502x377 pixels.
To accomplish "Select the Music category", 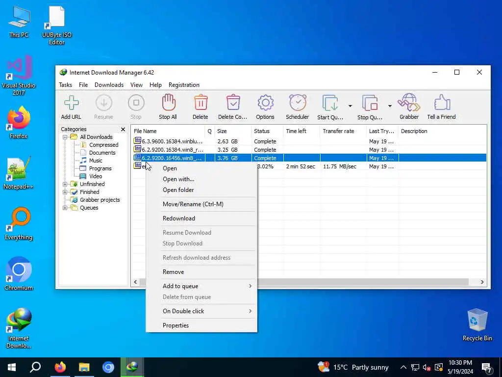I will click(96, 161).
